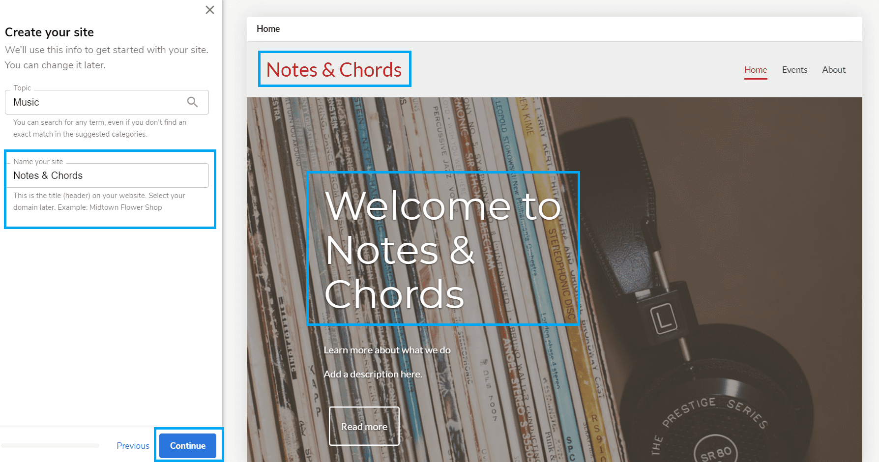
Task: Select Home in the site navigation
Action: pos(756,70)
